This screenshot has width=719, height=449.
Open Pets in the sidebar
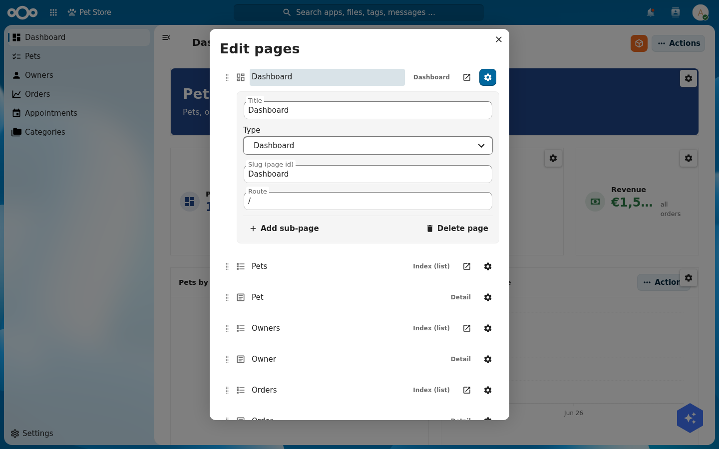click(78, 56)
